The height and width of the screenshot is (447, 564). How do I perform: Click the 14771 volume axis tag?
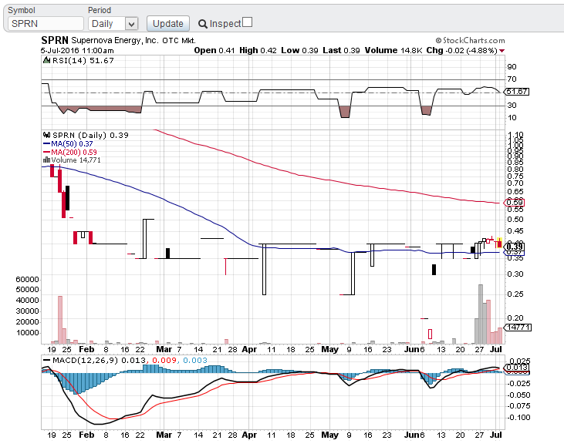click(x=518, y=328)
